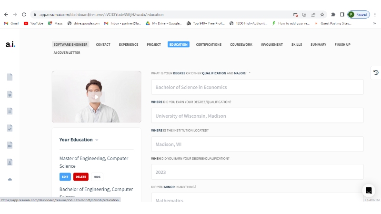Click the blank document icon in sidebar
381x214 pixels.
(10, 77)
